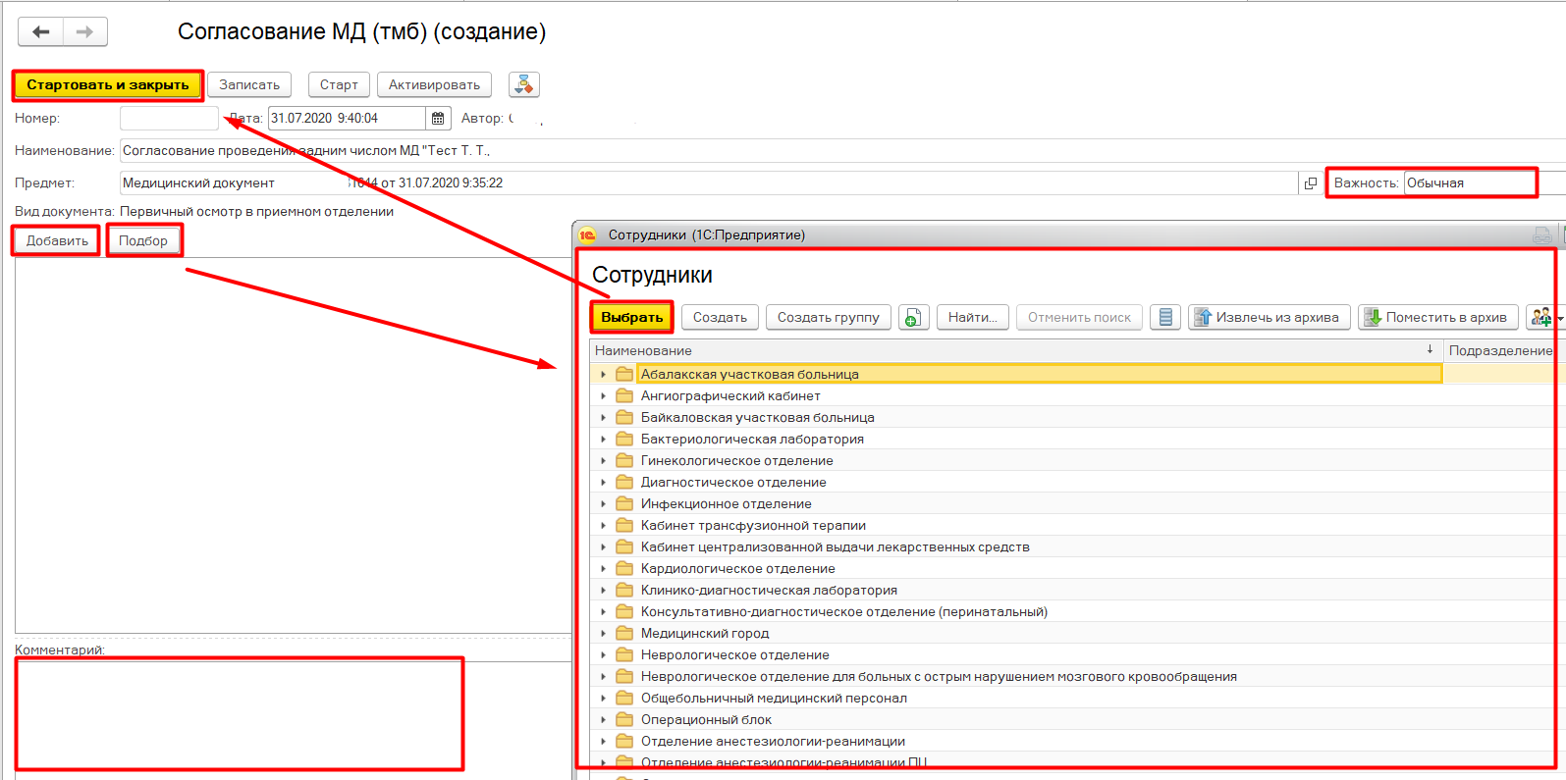Expand Абалакская участковая больница folder

pos(603,374)
